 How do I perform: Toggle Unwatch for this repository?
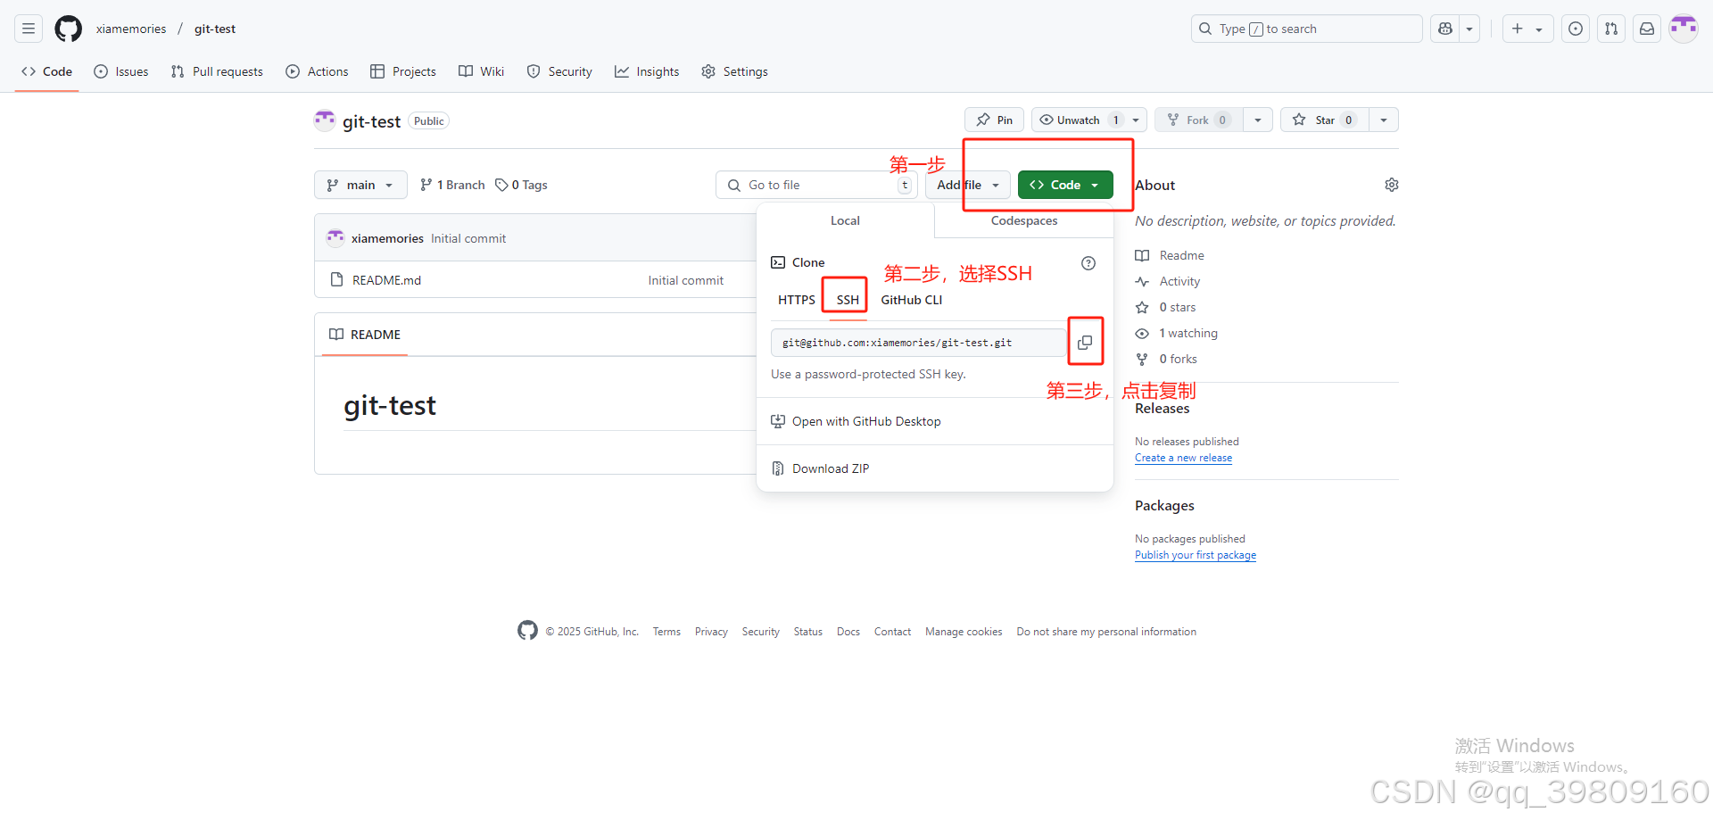1078,120
